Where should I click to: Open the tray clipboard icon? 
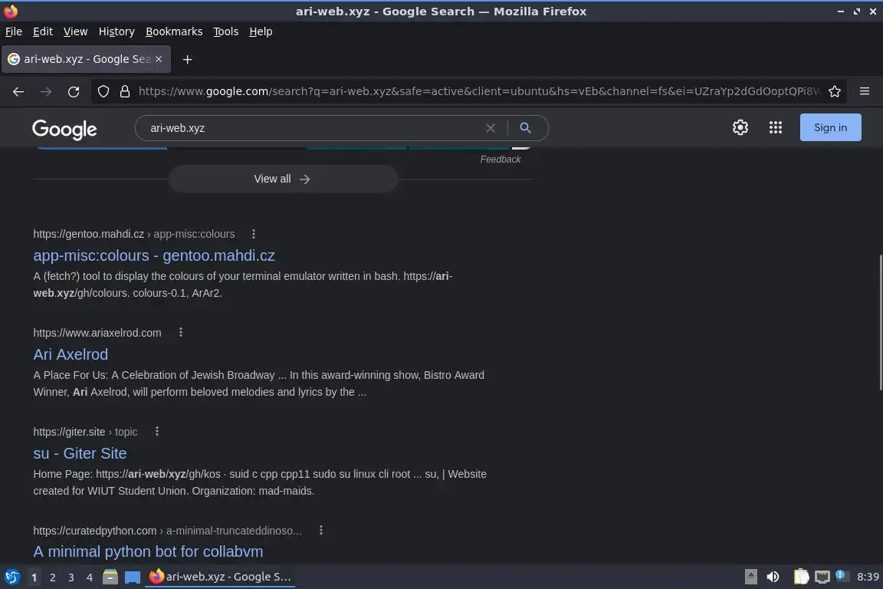[x=801, y=577]
